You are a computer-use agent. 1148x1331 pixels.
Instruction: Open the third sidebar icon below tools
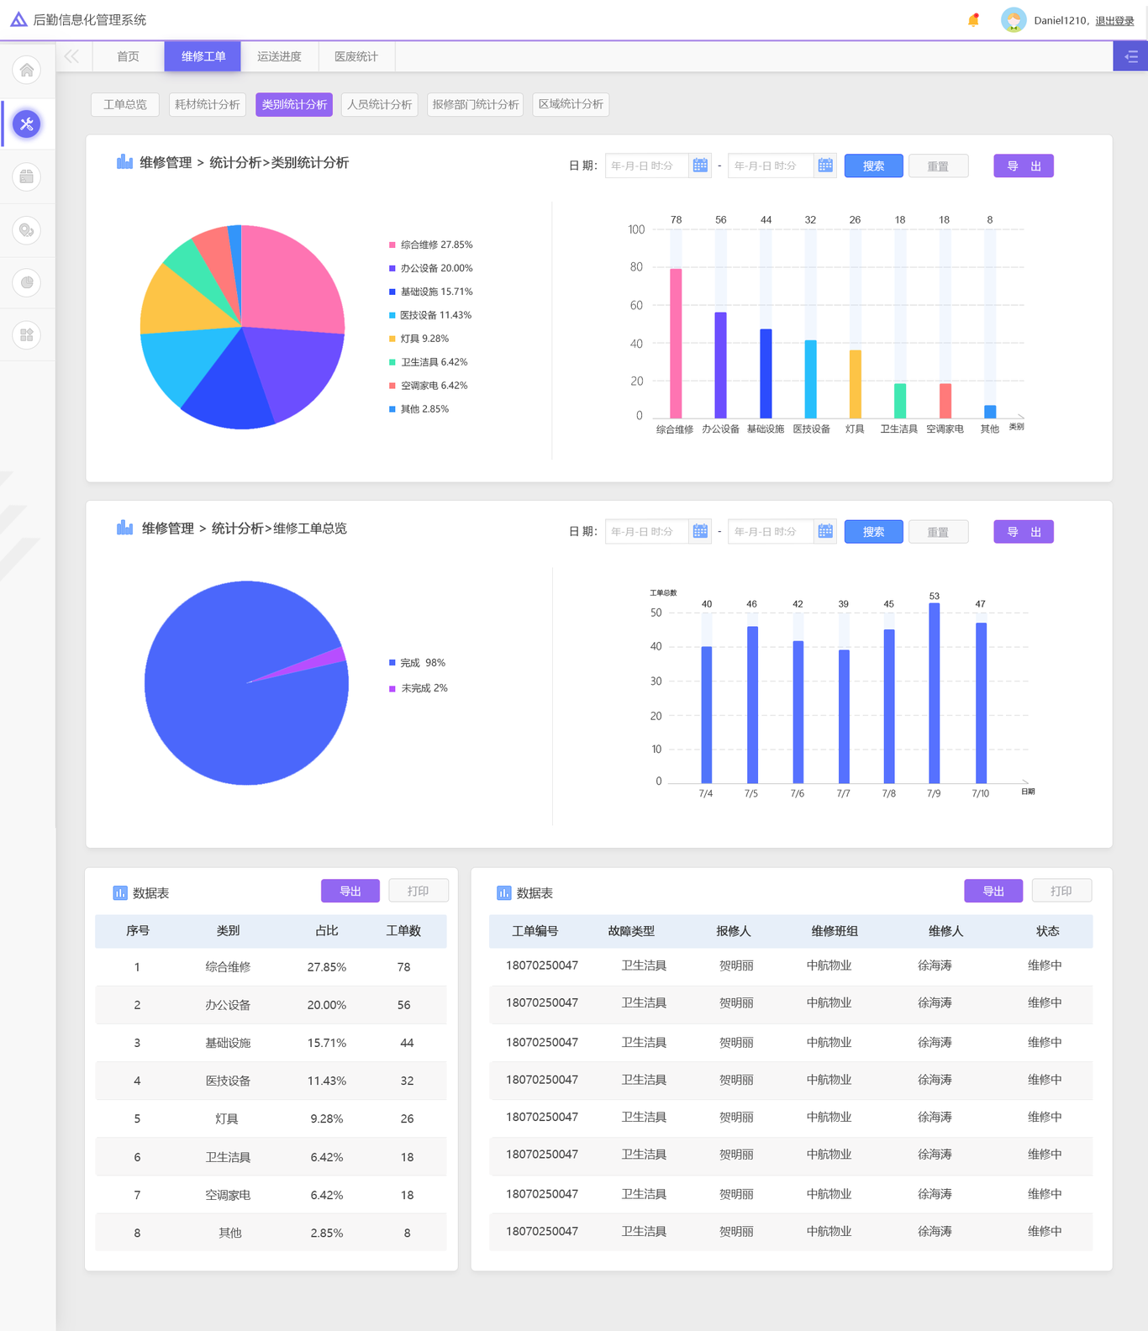27,176
